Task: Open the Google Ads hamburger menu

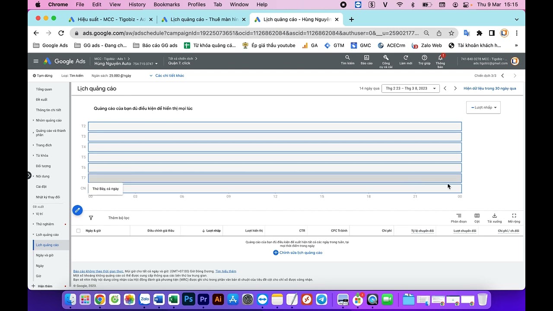Action: pos(36,61)
